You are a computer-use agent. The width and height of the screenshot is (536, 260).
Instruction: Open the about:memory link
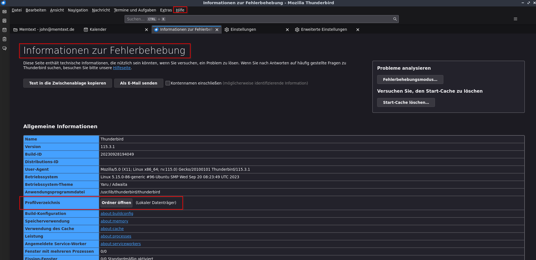114,221
